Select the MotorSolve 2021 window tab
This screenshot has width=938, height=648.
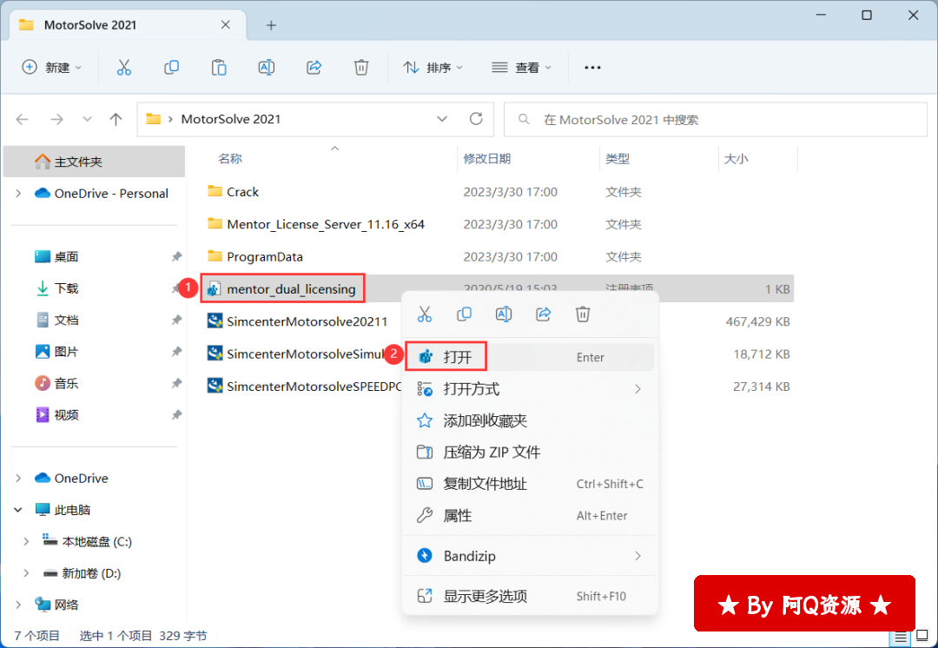click(x=128, y=25)
